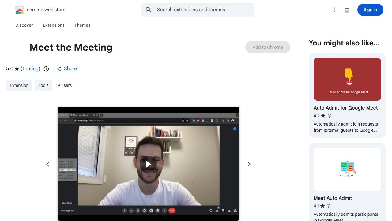Click the Auto Admit for Google Meet title

pyautogui.click(x=345, y=108)
